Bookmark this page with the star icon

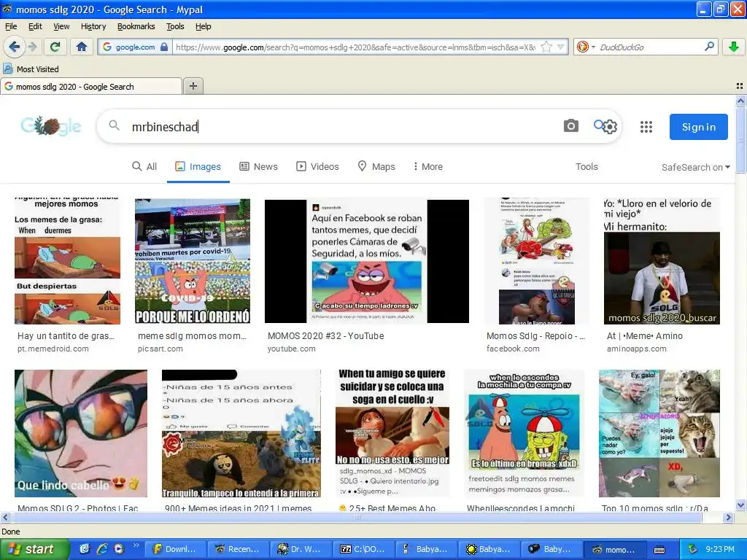(x=546, y=47)
